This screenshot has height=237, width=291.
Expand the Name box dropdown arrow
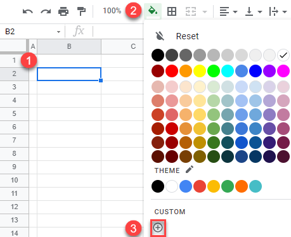(x=58, y=32)
